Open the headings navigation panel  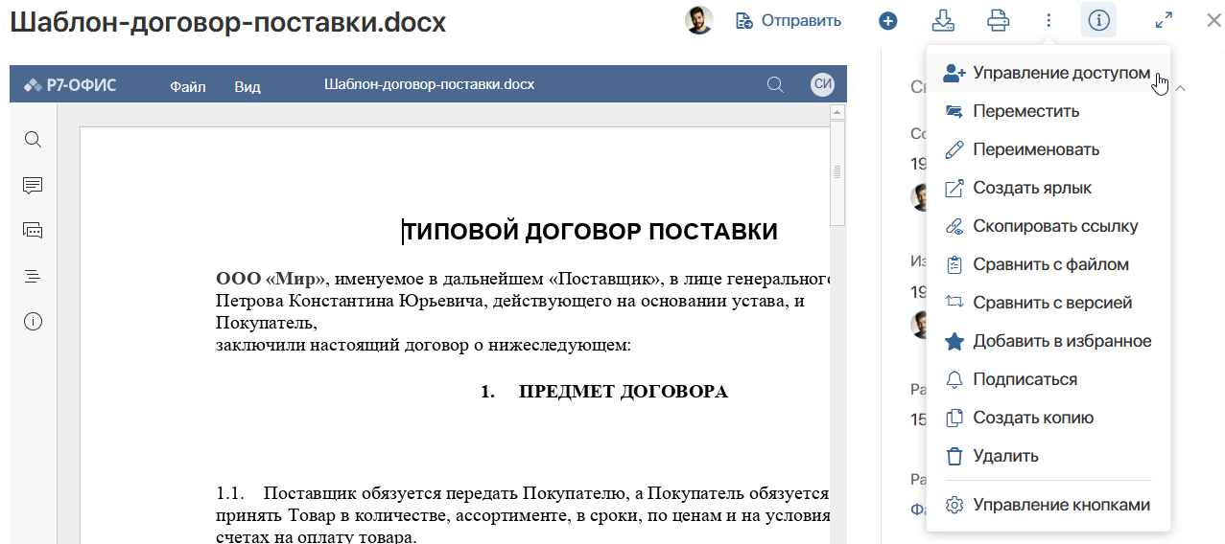tap(33, 276)
